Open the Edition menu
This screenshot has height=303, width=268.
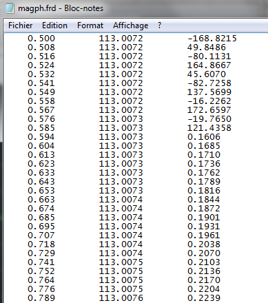point(54,25)
